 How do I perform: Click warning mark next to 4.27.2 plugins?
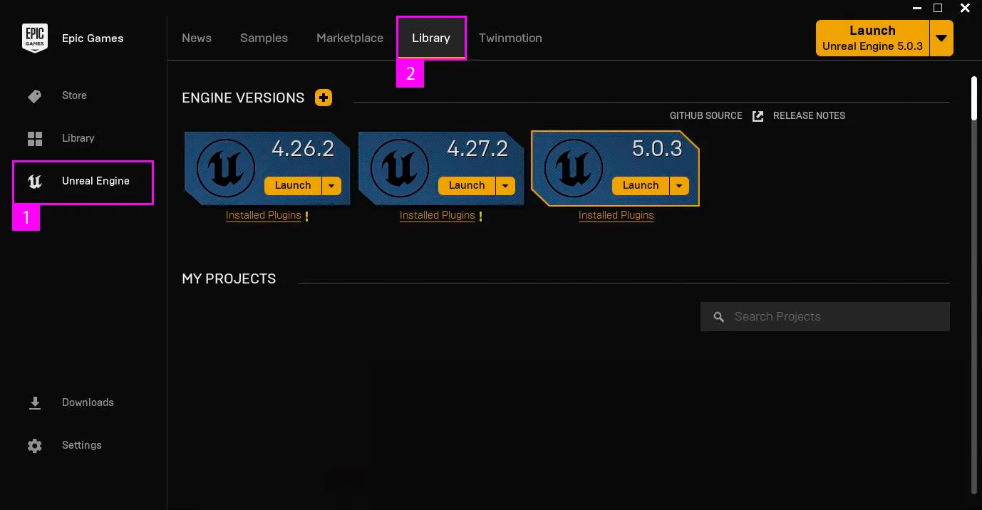point(480,216)
